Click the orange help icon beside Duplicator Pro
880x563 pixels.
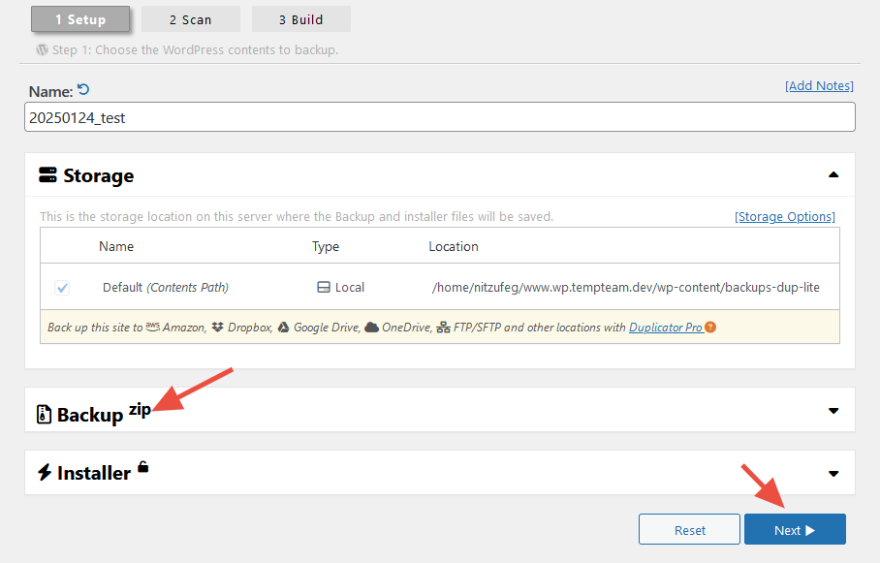point(710,328)
